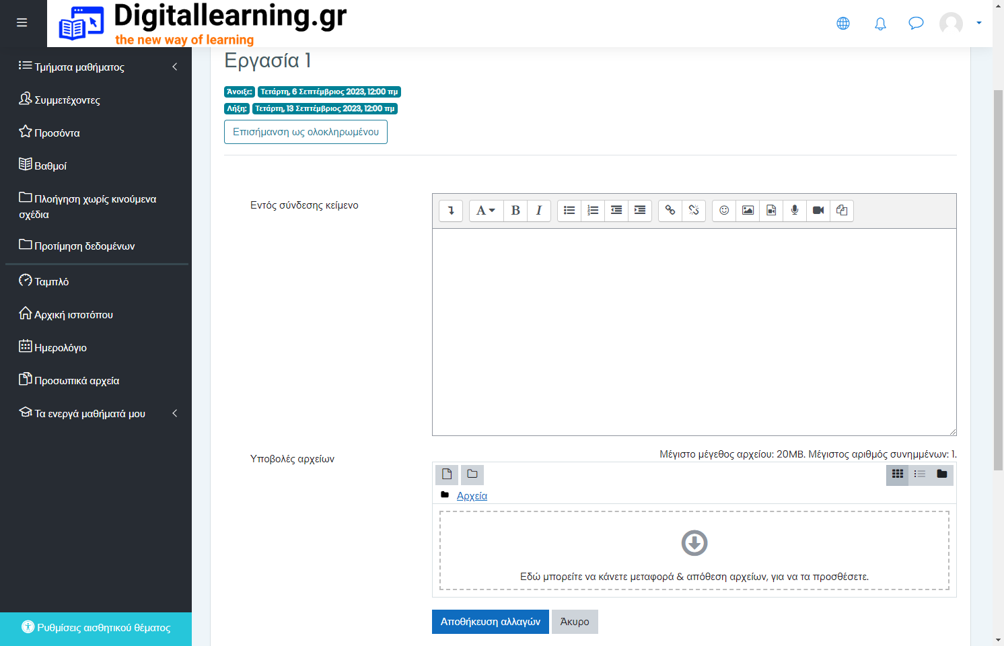Open the paragraph styles dropdown
The image size is (1004, 646).
coord(486,211)
